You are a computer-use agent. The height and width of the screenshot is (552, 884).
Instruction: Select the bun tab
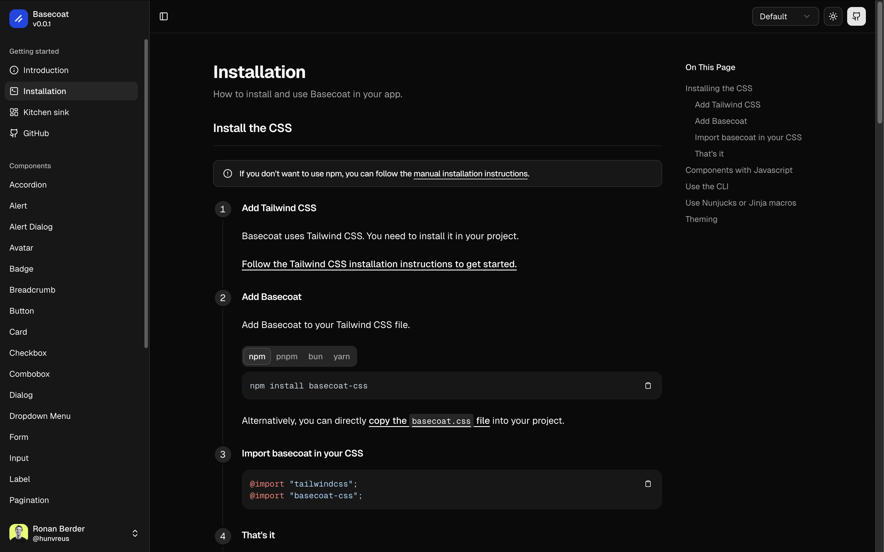[x=315, y=356]
